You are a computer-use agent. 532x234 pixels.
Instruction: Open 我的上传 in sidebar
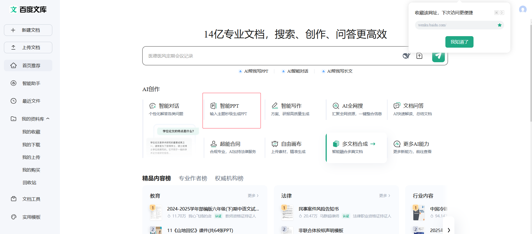[31, 157]
